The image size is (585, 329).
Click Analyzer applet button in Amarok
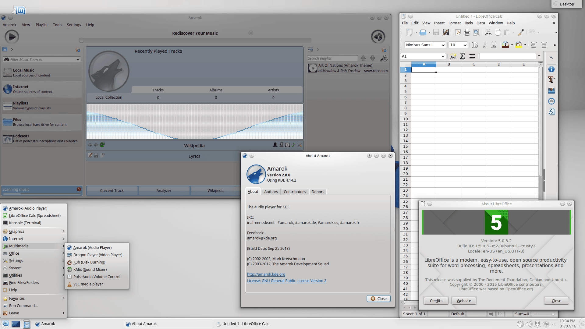tap(164, 190)
